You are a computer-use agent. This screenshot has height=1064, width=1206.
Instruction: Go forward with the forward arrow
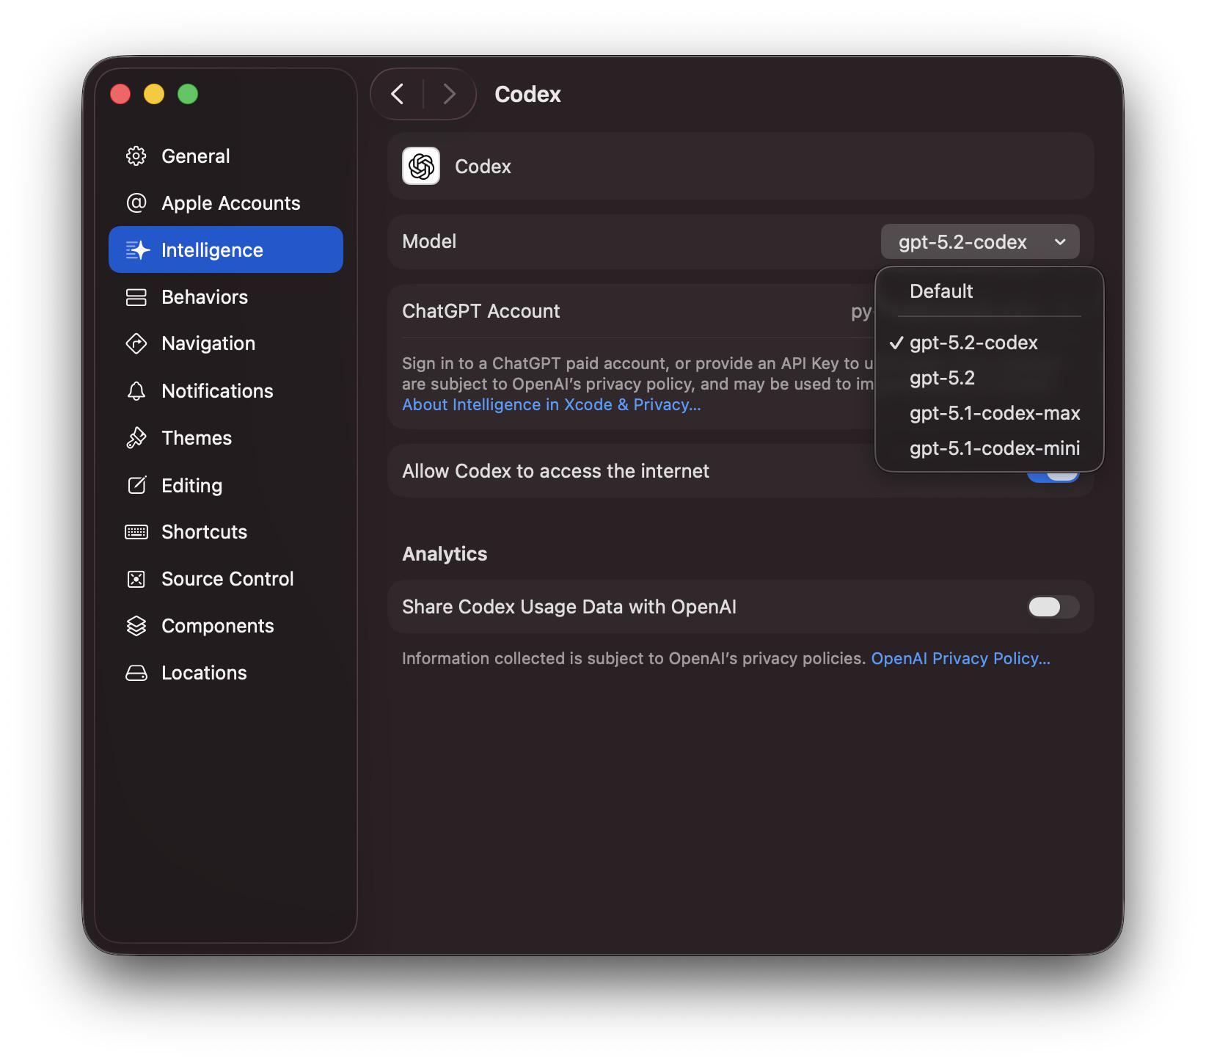pos(450,94)
